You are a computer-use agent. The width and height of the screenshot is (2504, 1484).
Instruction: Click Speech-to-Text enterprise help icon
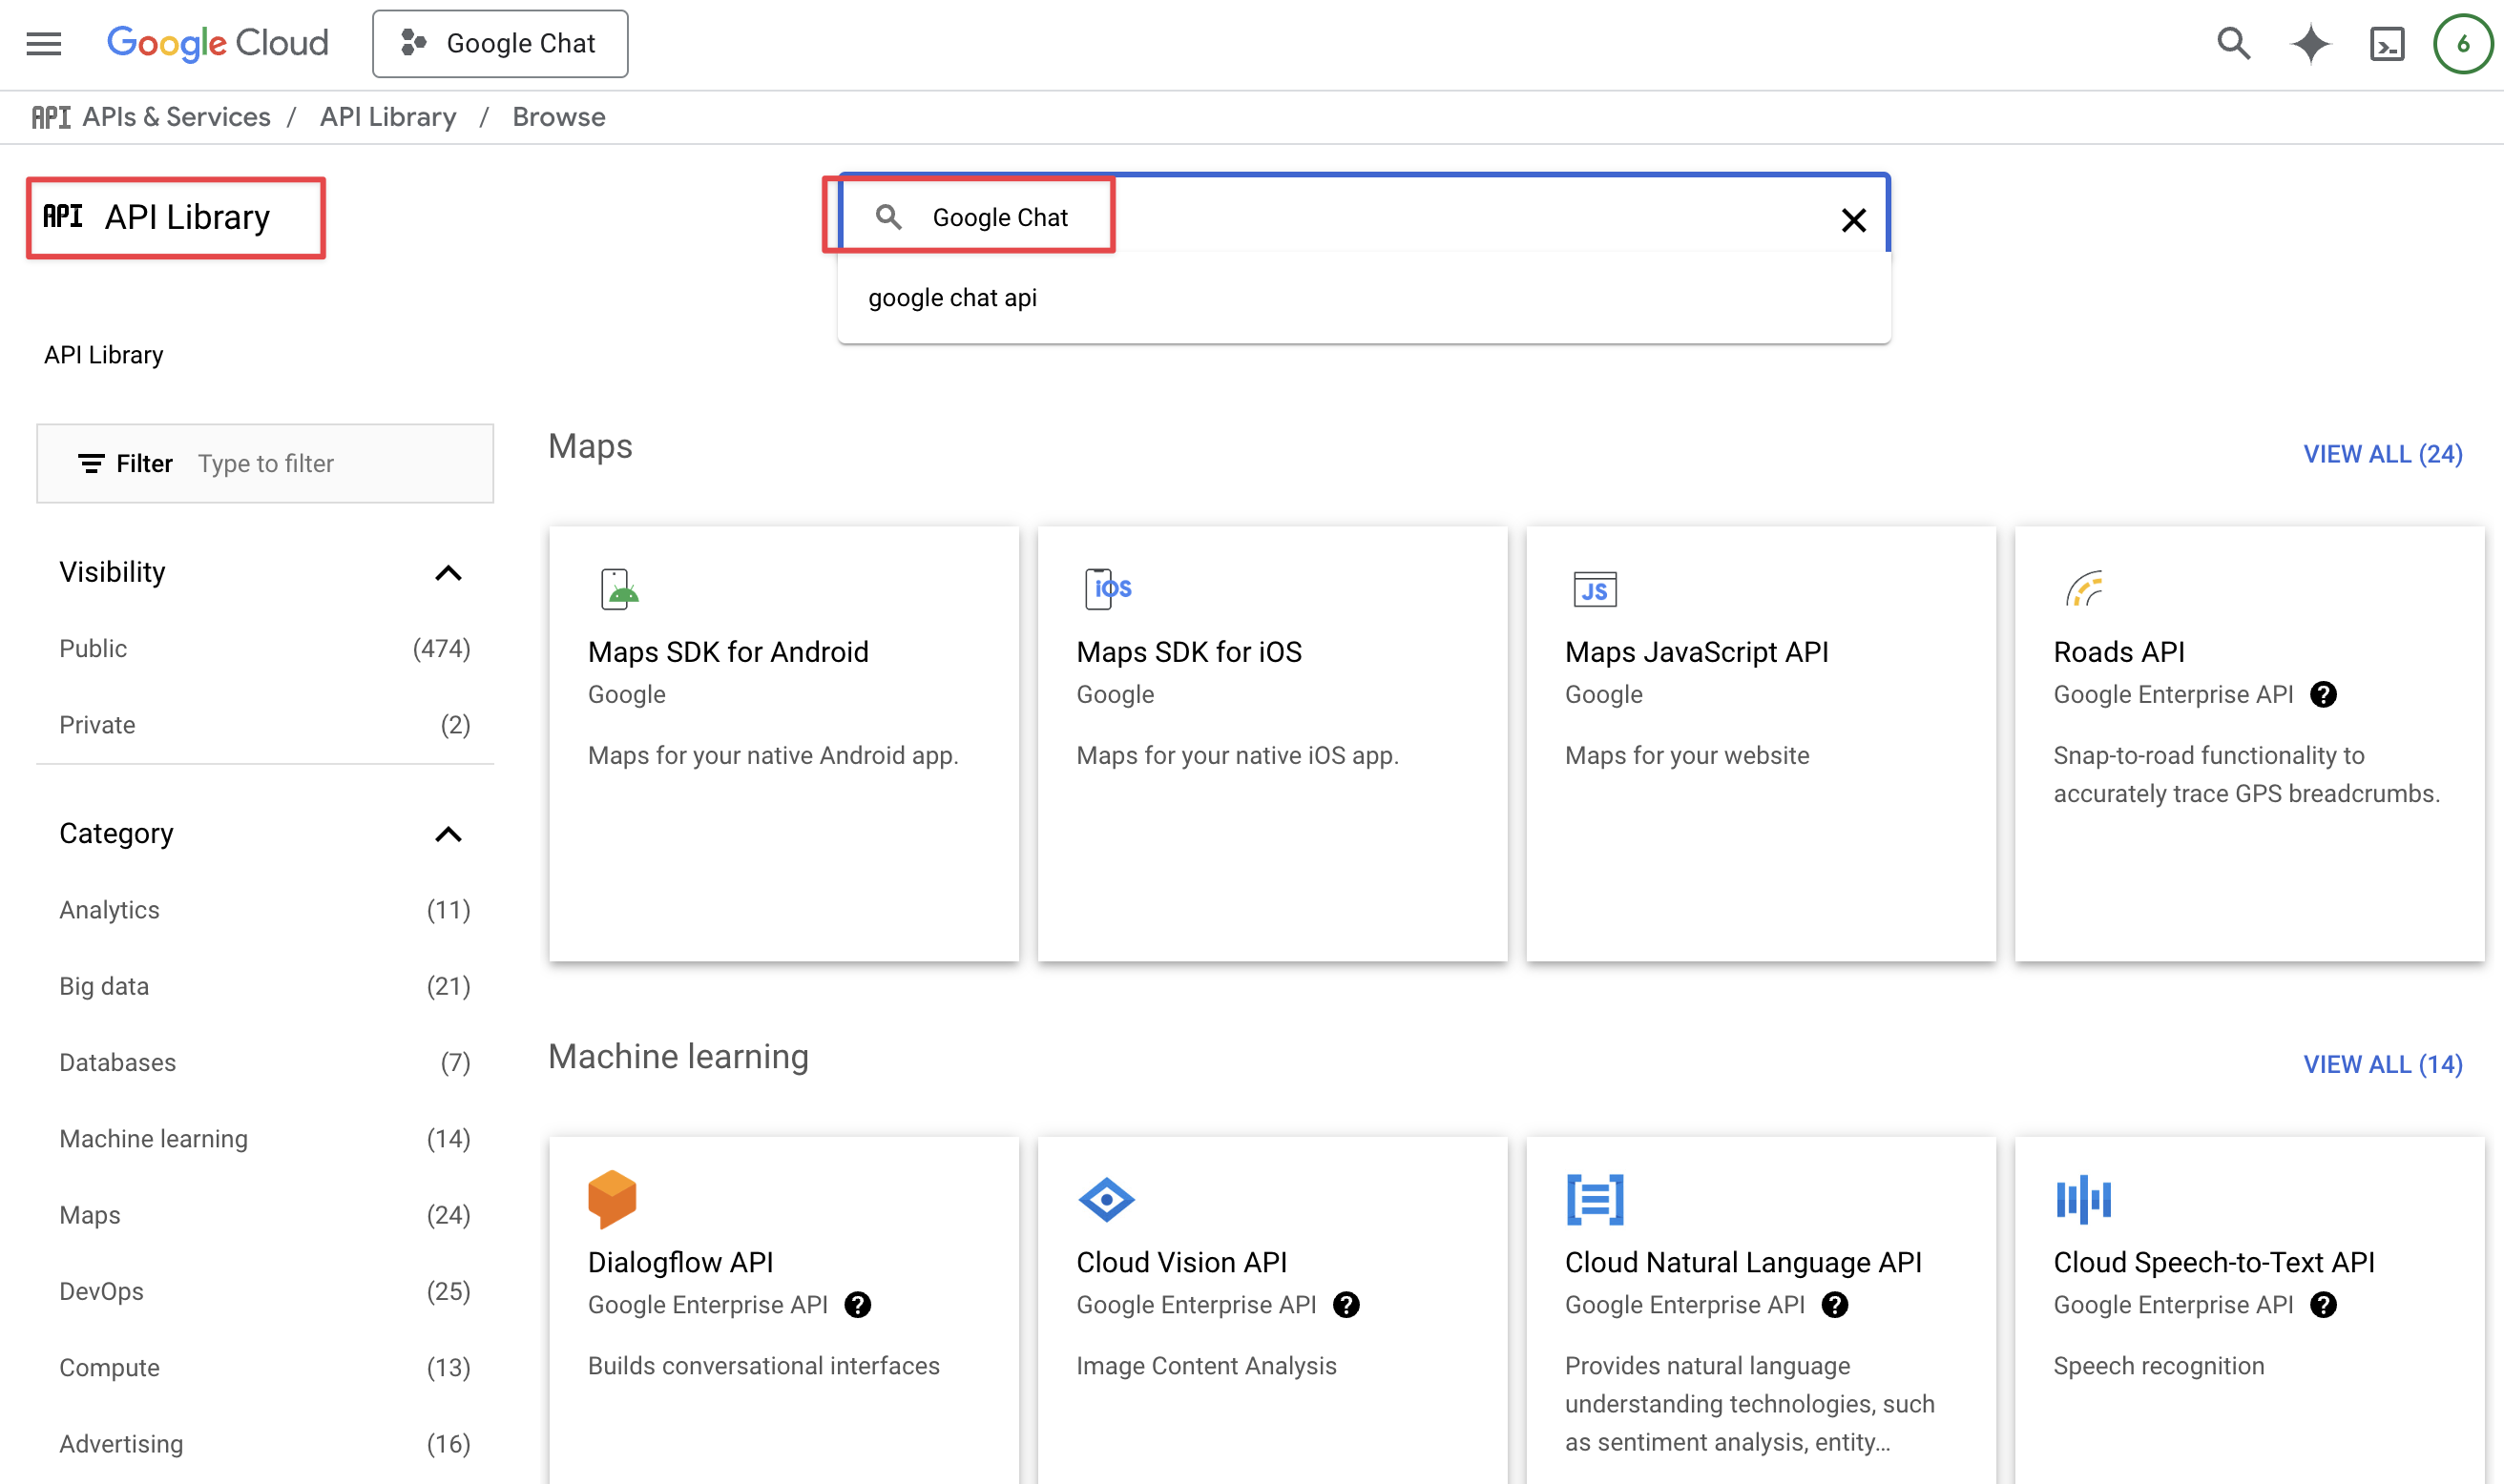(x=2323, y=1305)
